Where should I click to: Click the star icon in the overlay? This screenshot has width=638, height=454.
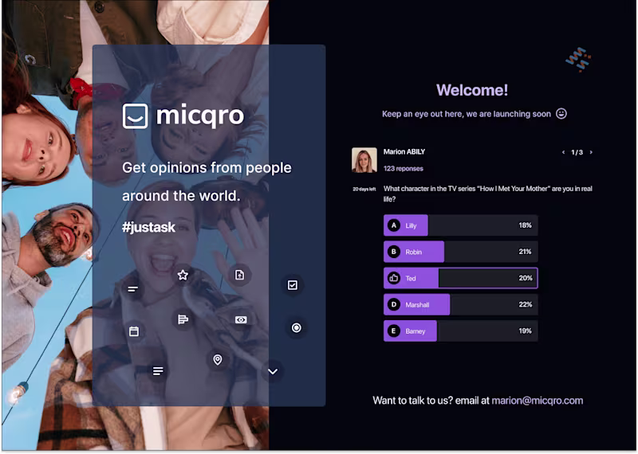pos(183,275)
